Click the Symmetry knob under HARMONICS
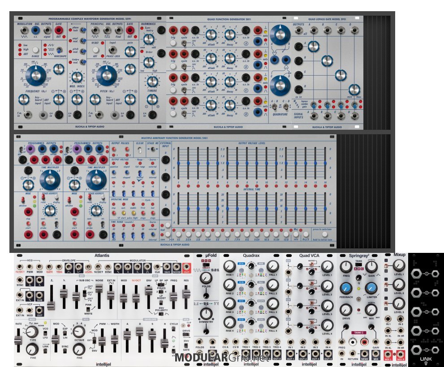Image resolution: width=444 pixels, height=367 pixels. (149, 39)
